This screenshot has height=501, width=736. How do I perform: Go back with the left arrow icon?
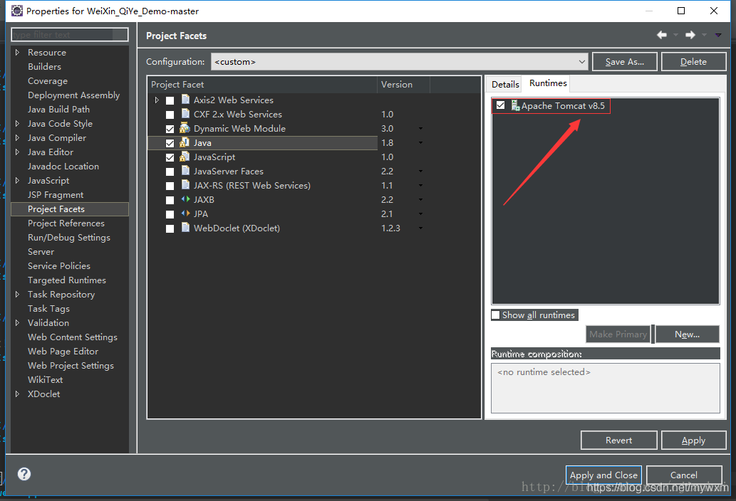click(662, 35)
